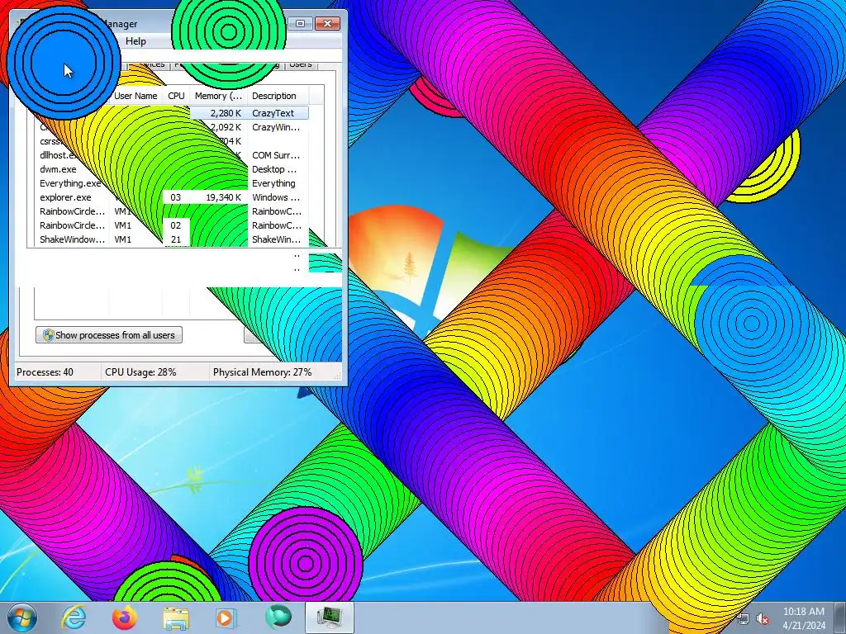Screen dimensions: 846x634
Task: Maximize the Task Manager window
Action: (300, 23)
